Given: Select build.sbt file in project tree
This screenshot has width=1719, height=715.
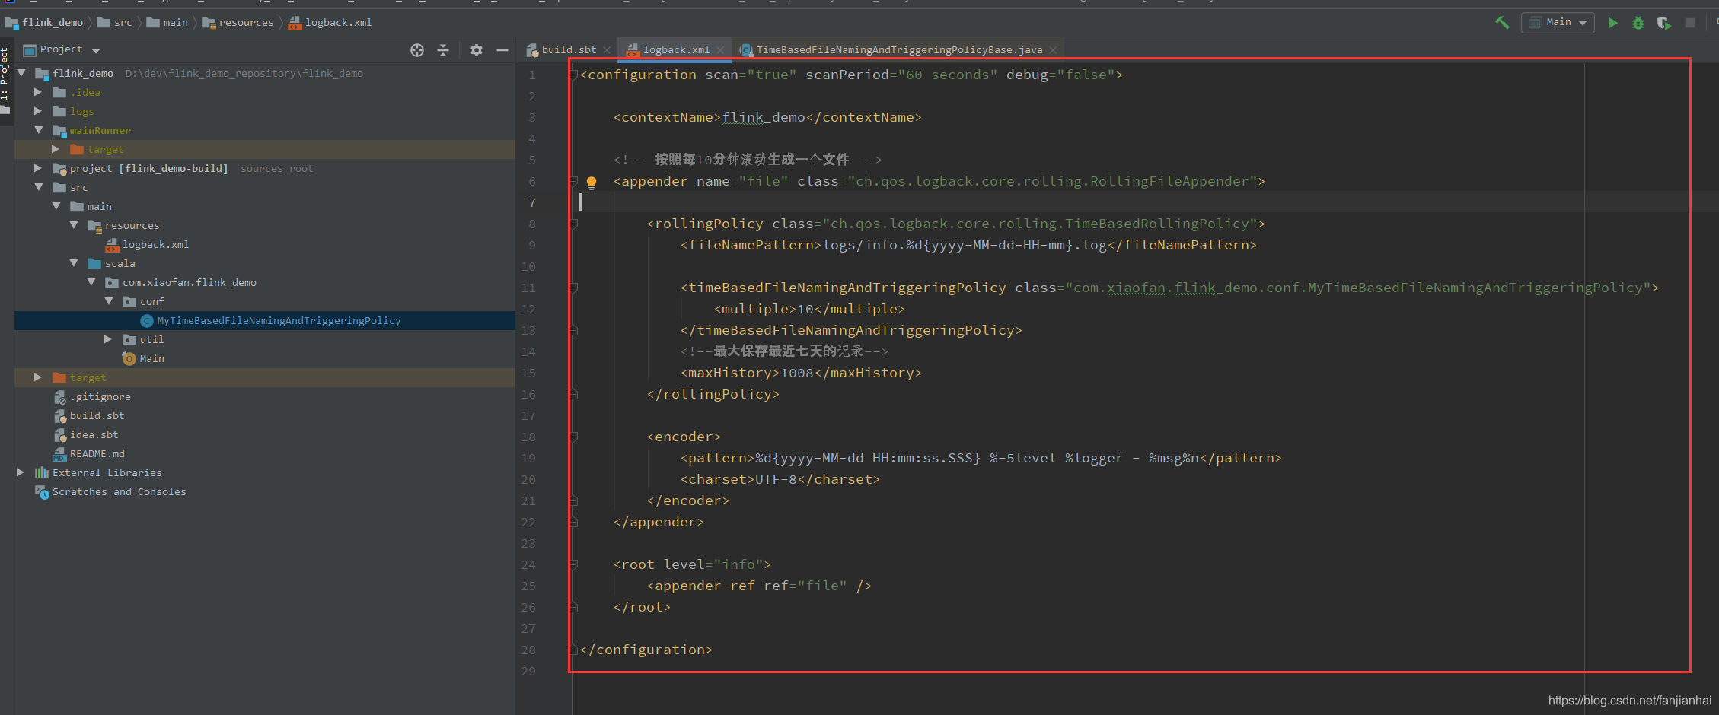Looking at the screenshot, I should (97, 416).
